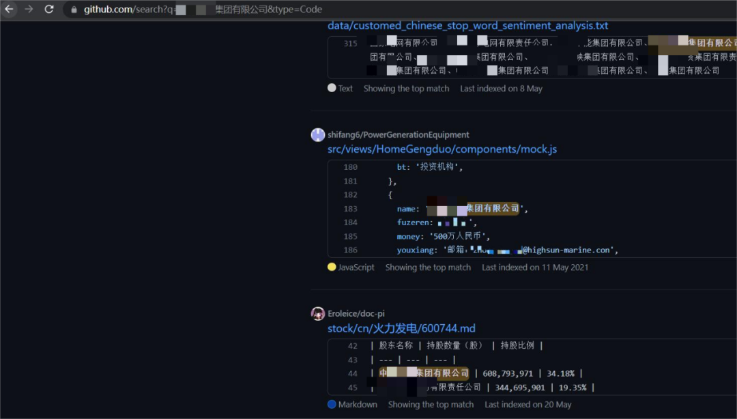Click the 'bt: 投资机构' code line

[430, 167]
